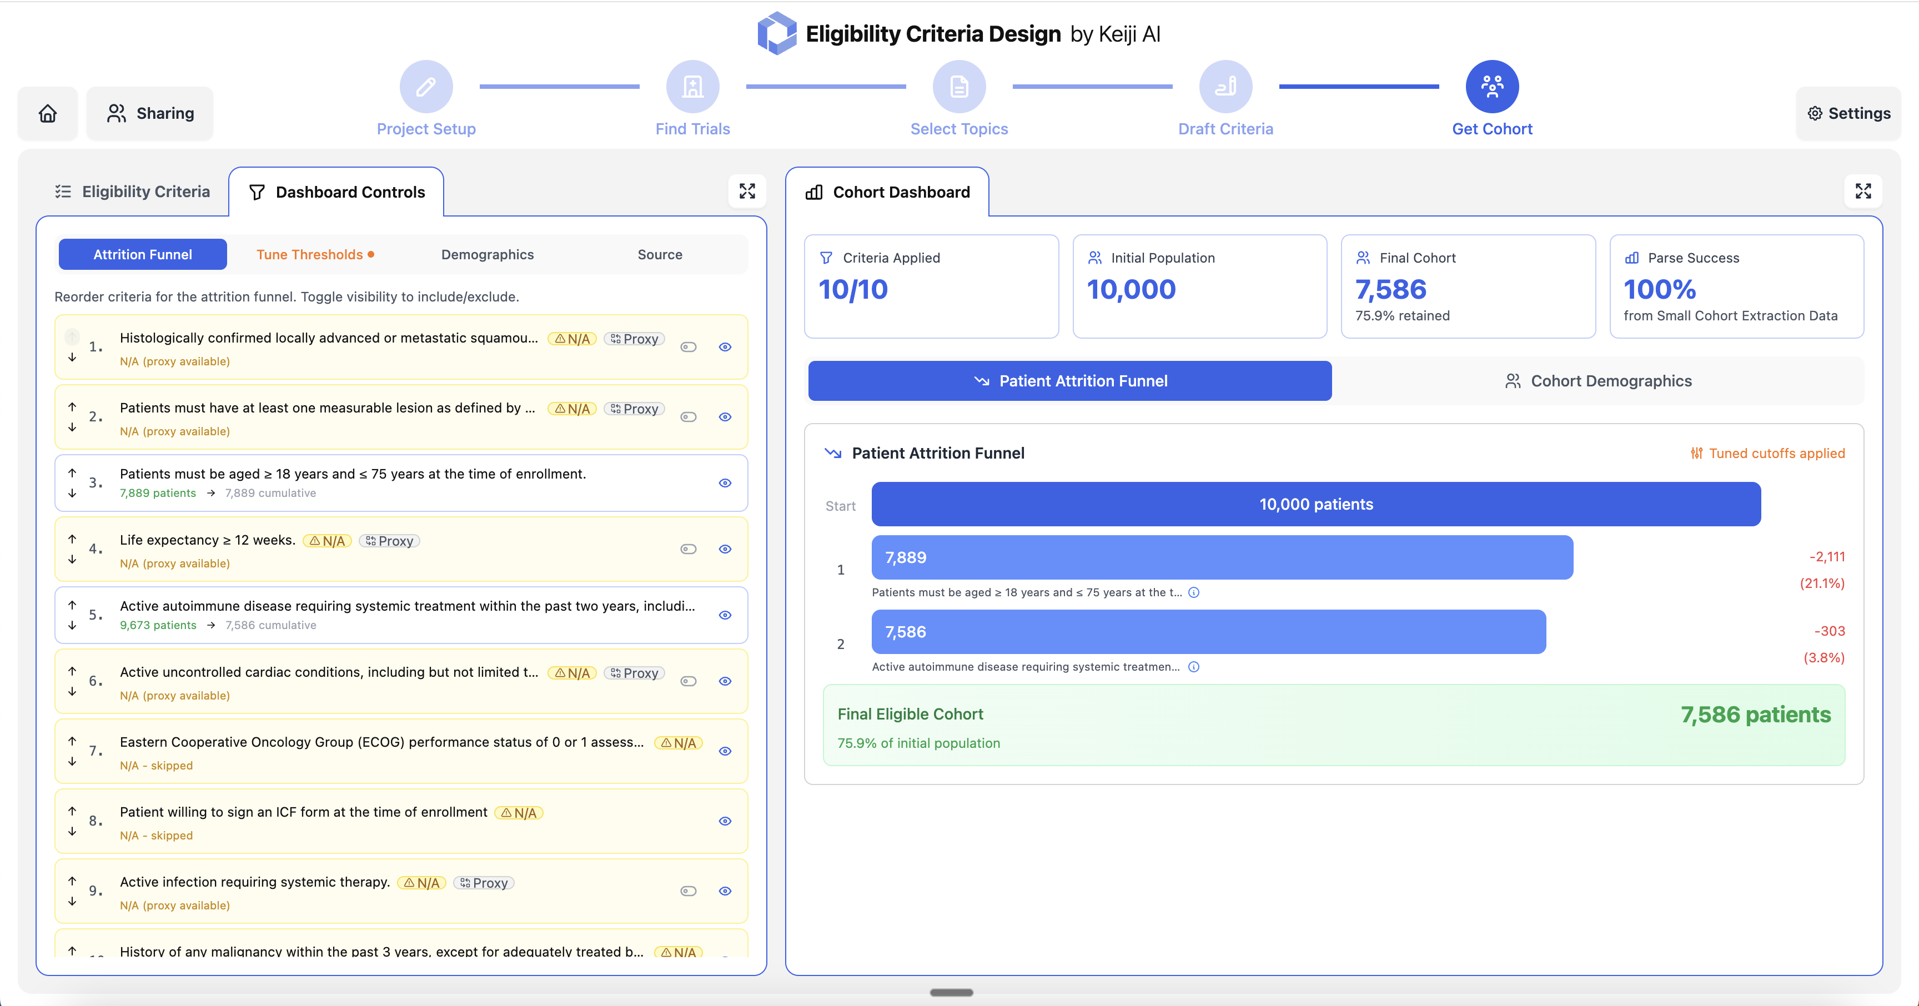Hide criterion 3 age range using its eye icon
Viewport: 1919px width, 1006px height.
[x=724, y=483]
